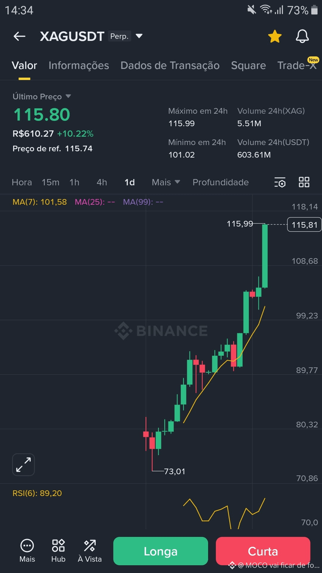Screen dimensions: 322x573
Task: Tap the latest green daily candlestick
Action: pyautogui.click(x=265, y=256)
